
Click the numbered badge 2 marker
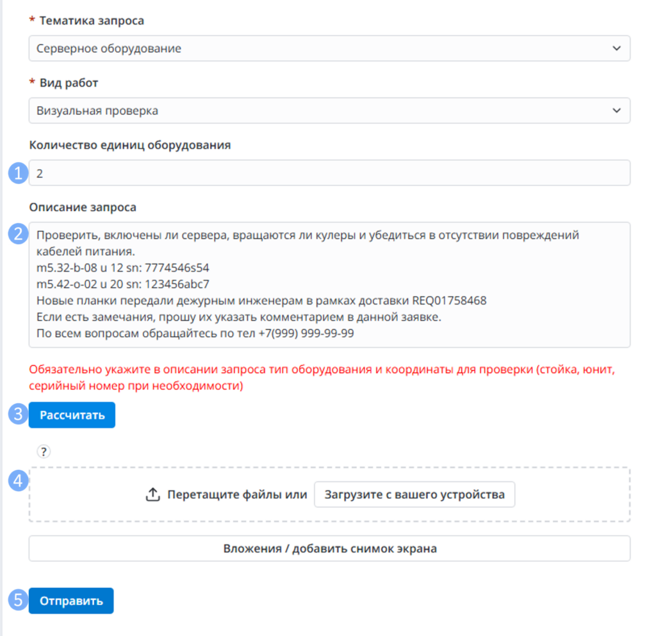pos(18,233)
